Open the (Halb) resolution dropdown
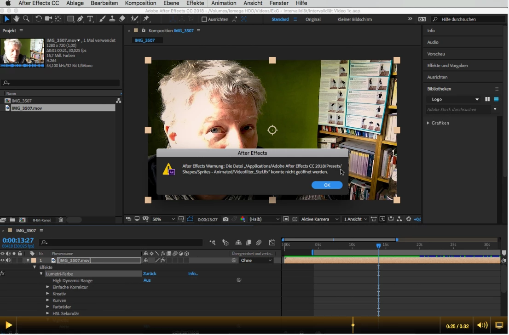 [264, 219]
